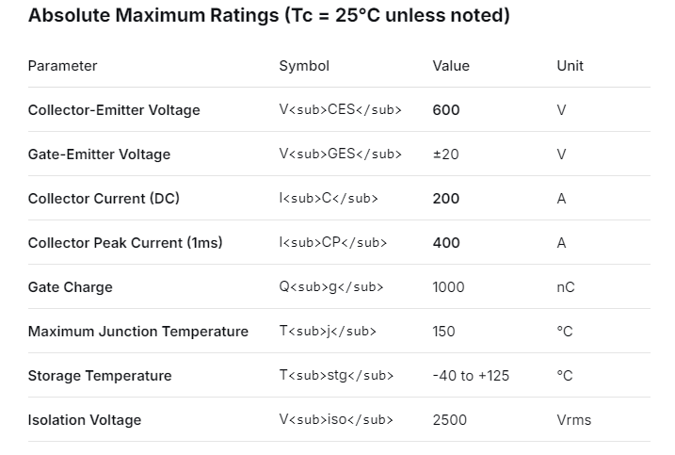Click the Unit column header
675x455 pixels.
point(571,66)
